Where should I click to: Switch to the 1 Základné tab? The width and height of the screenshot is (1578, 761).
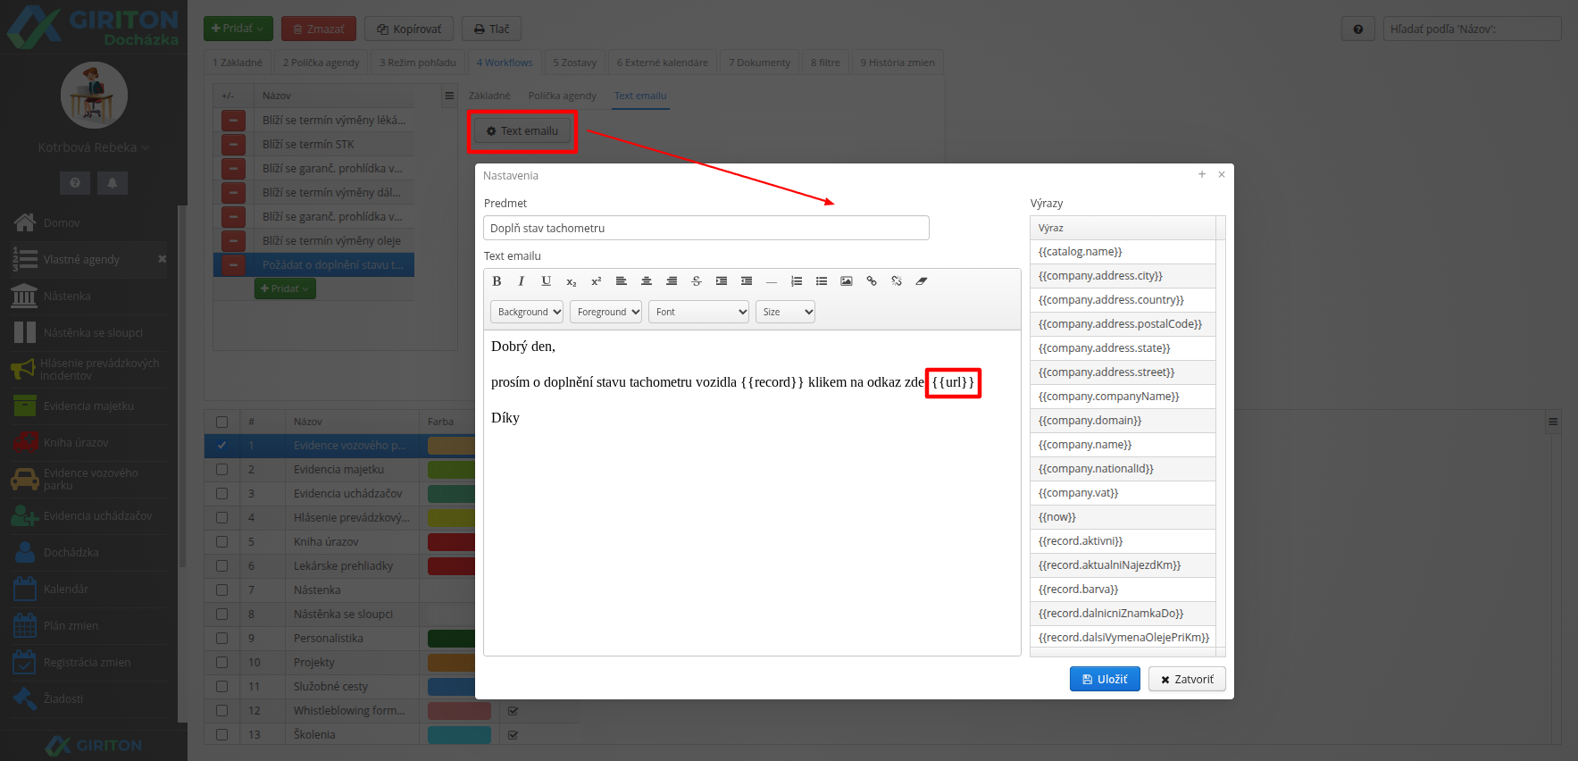[238, 63]
